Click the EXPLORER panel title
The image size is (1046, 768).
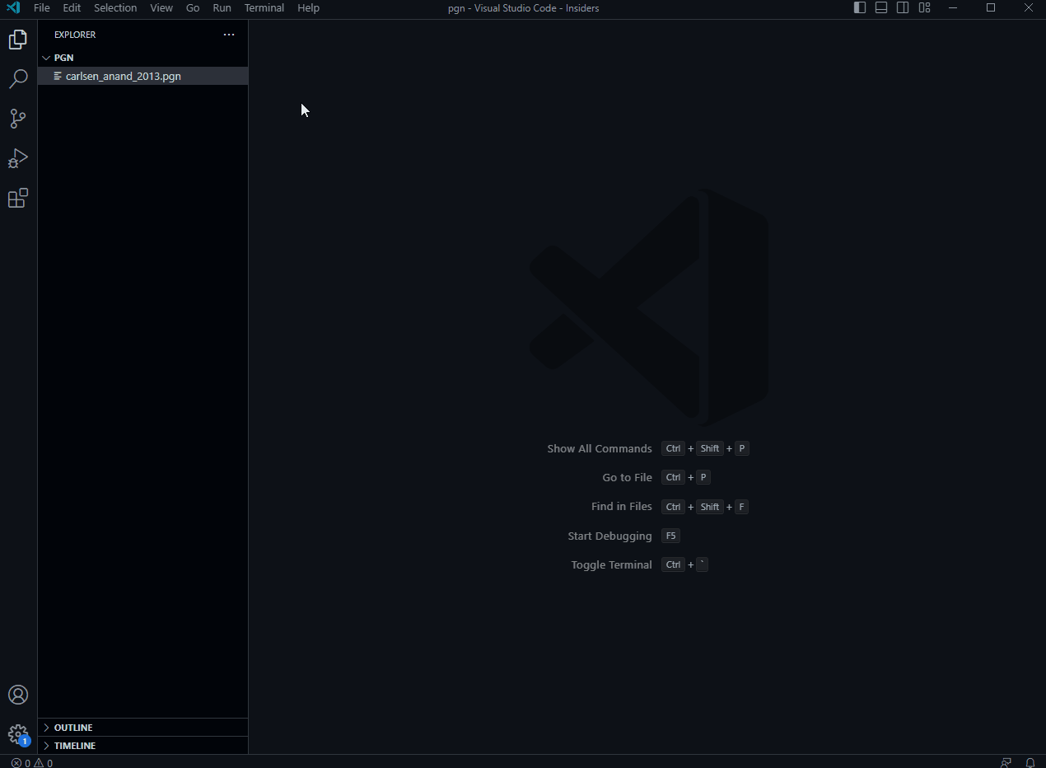(x=75, y=35)
